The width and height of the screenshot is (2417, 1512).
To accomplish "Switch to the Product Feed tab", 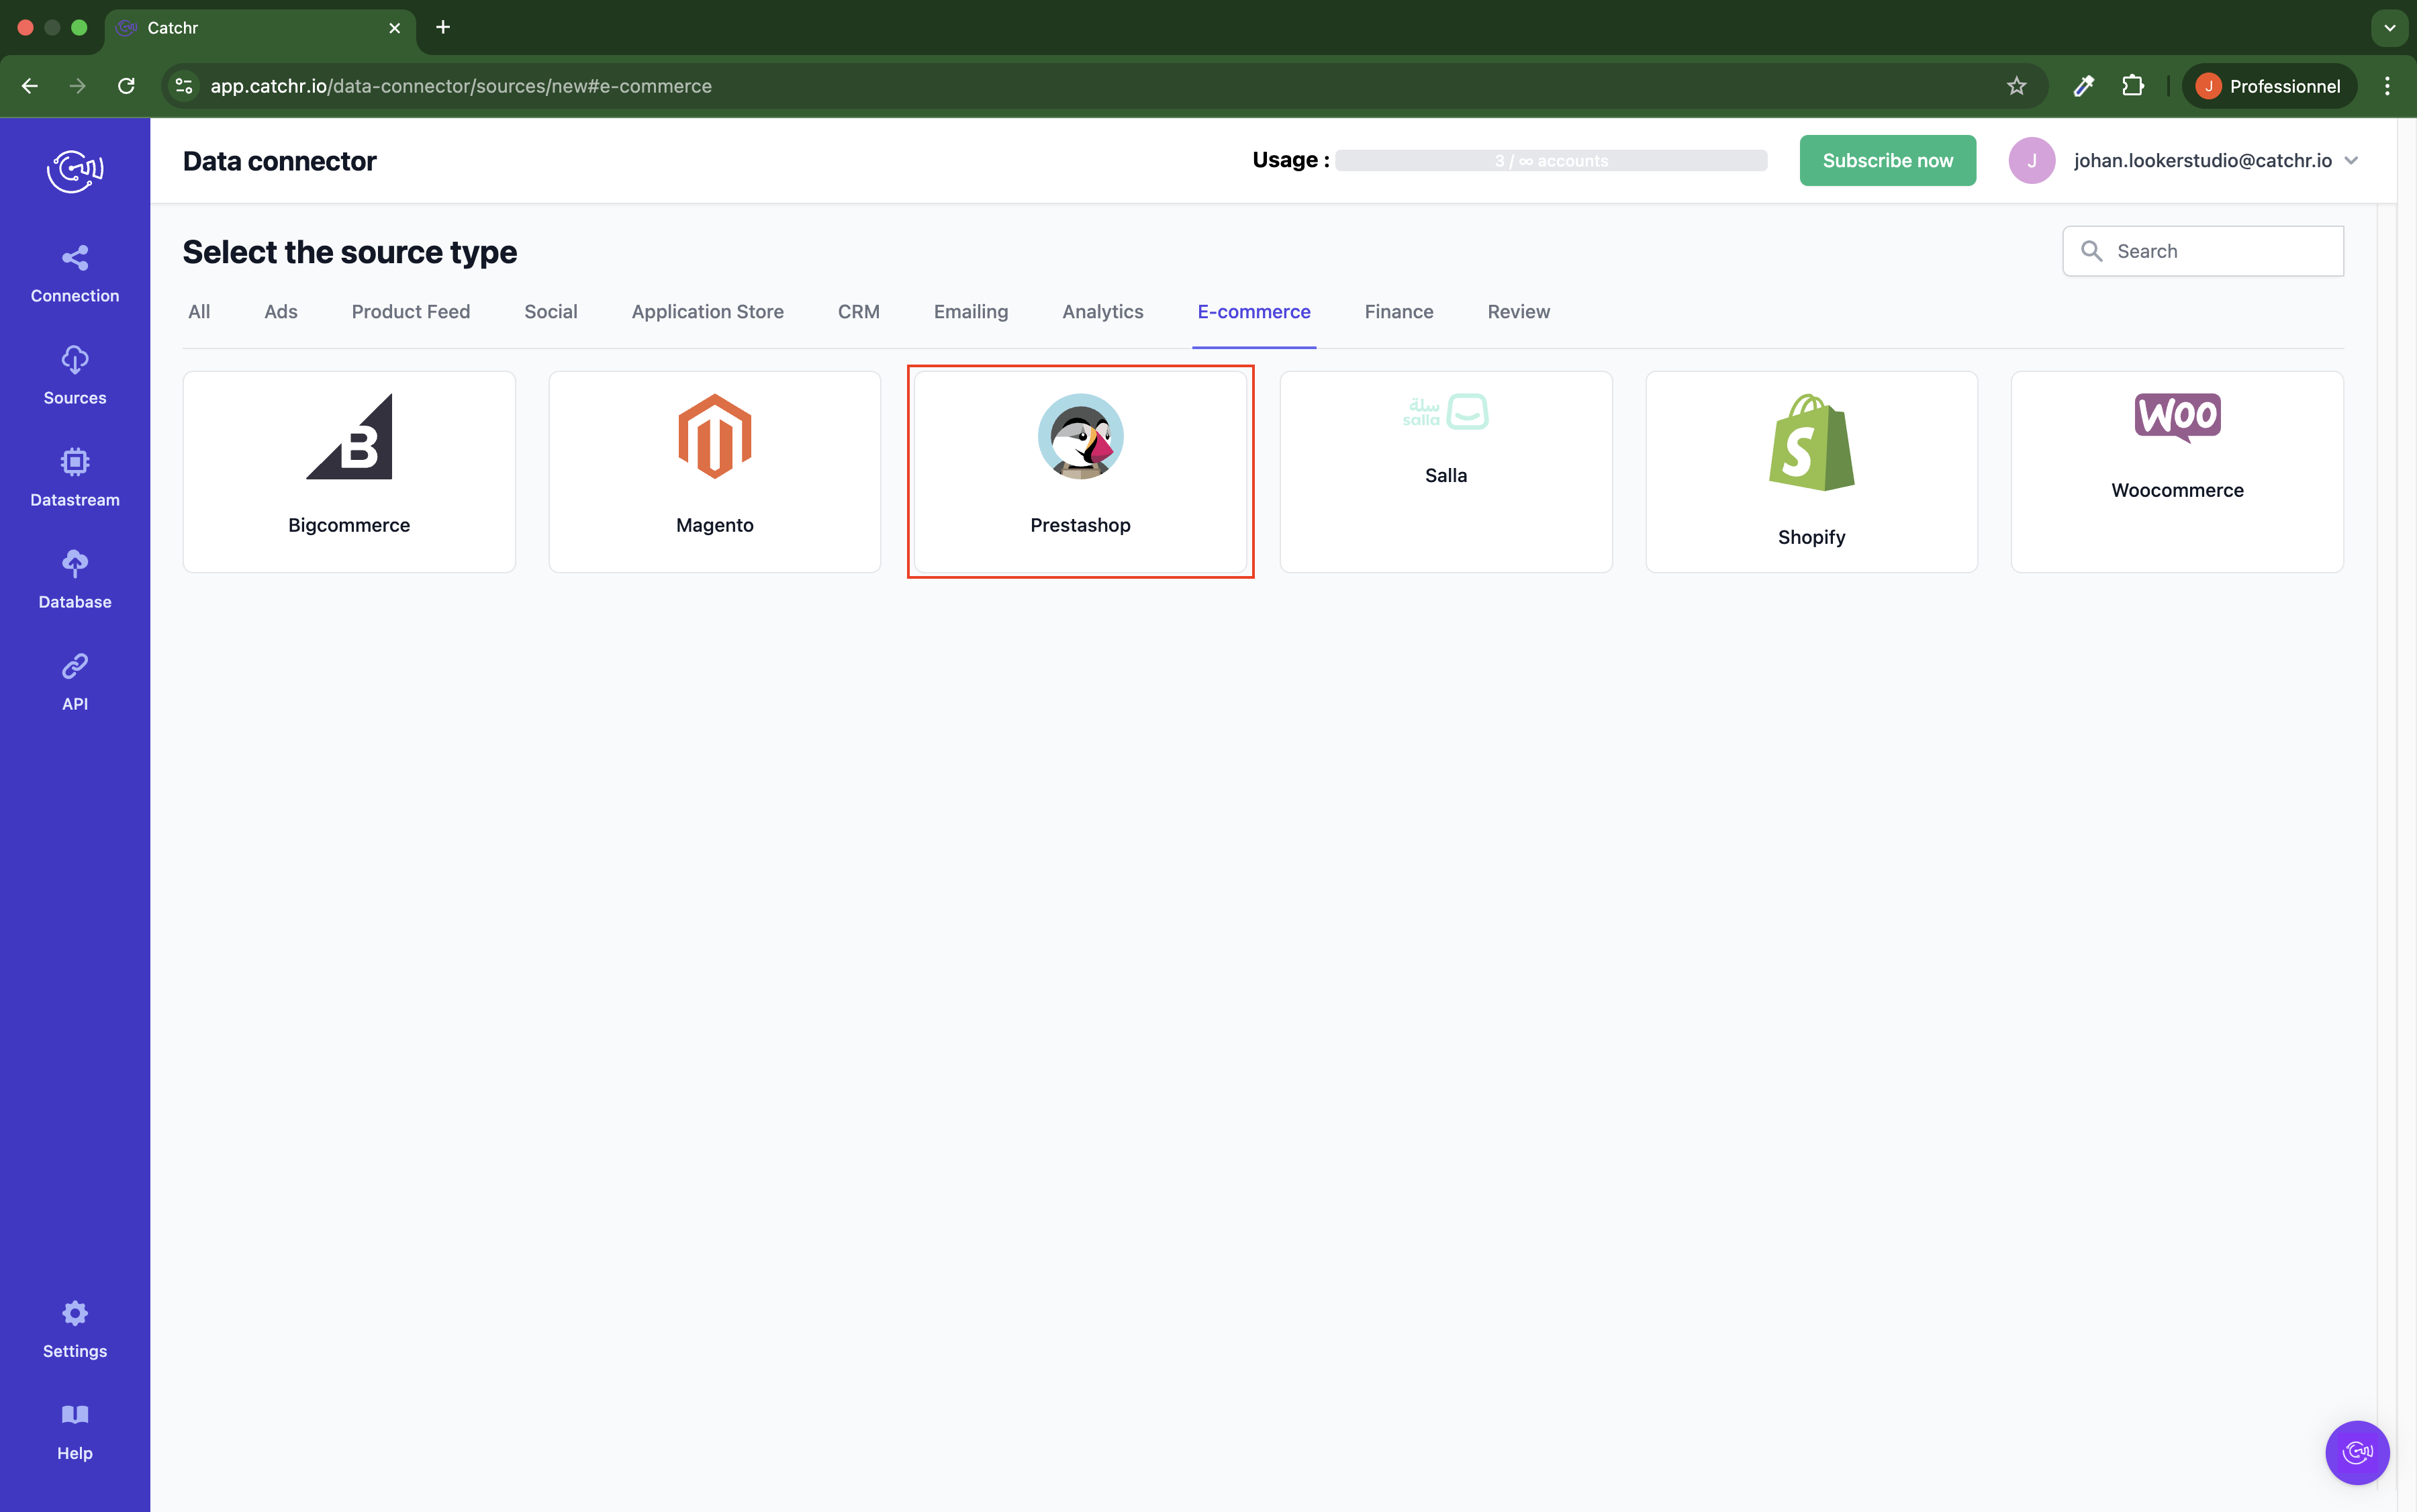I will (411, 312).
